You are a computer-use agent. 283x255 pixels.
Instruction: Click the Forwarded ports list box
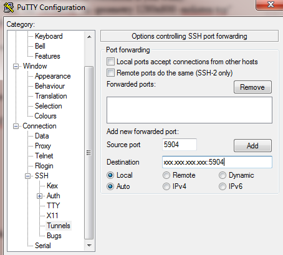(189, 110)
